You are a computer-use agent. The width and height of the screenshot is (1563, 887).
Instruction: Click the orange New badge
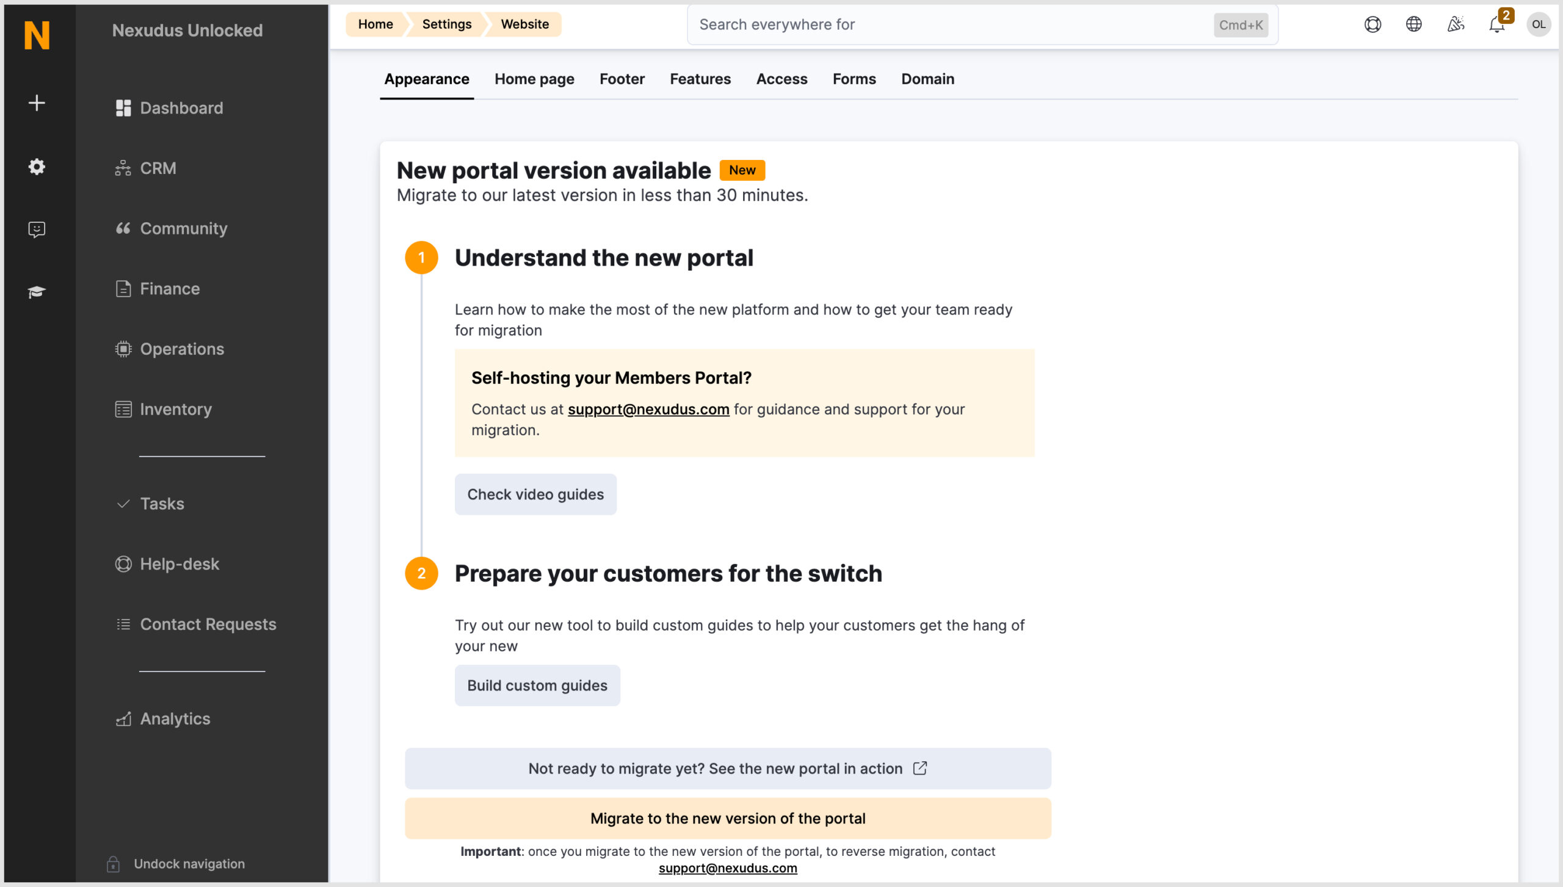pyautogui.click(x=742, y=170)
